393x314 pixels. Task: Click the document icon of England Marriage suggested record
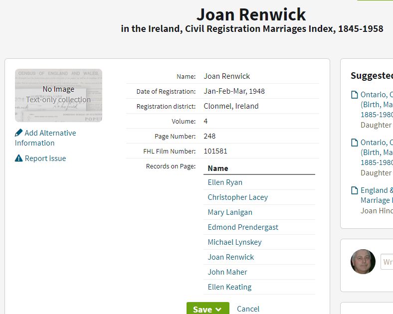click(x=355, y=190)
